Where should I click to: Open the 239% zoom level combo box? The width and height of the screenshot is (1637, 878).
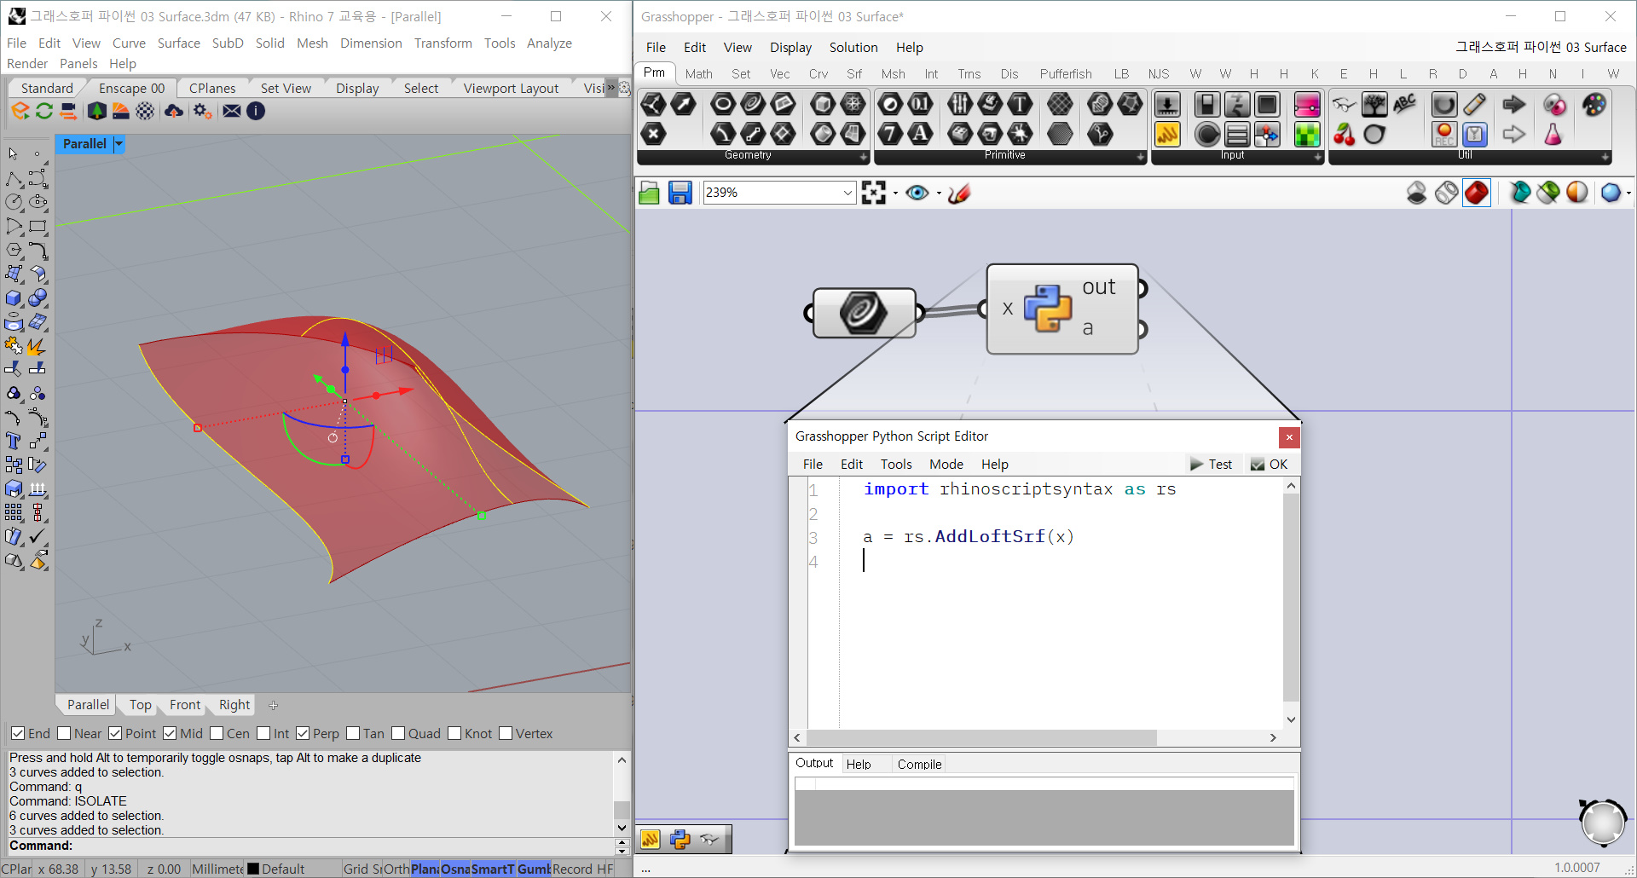click(778, 193)
